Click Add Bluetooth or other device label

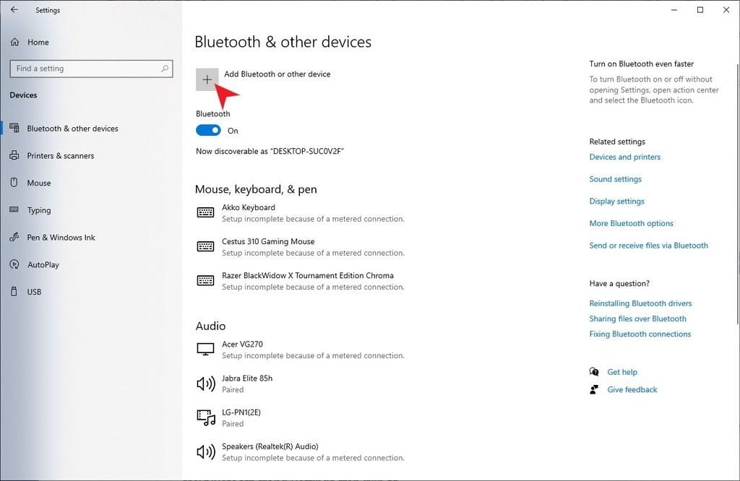[277, 74]
